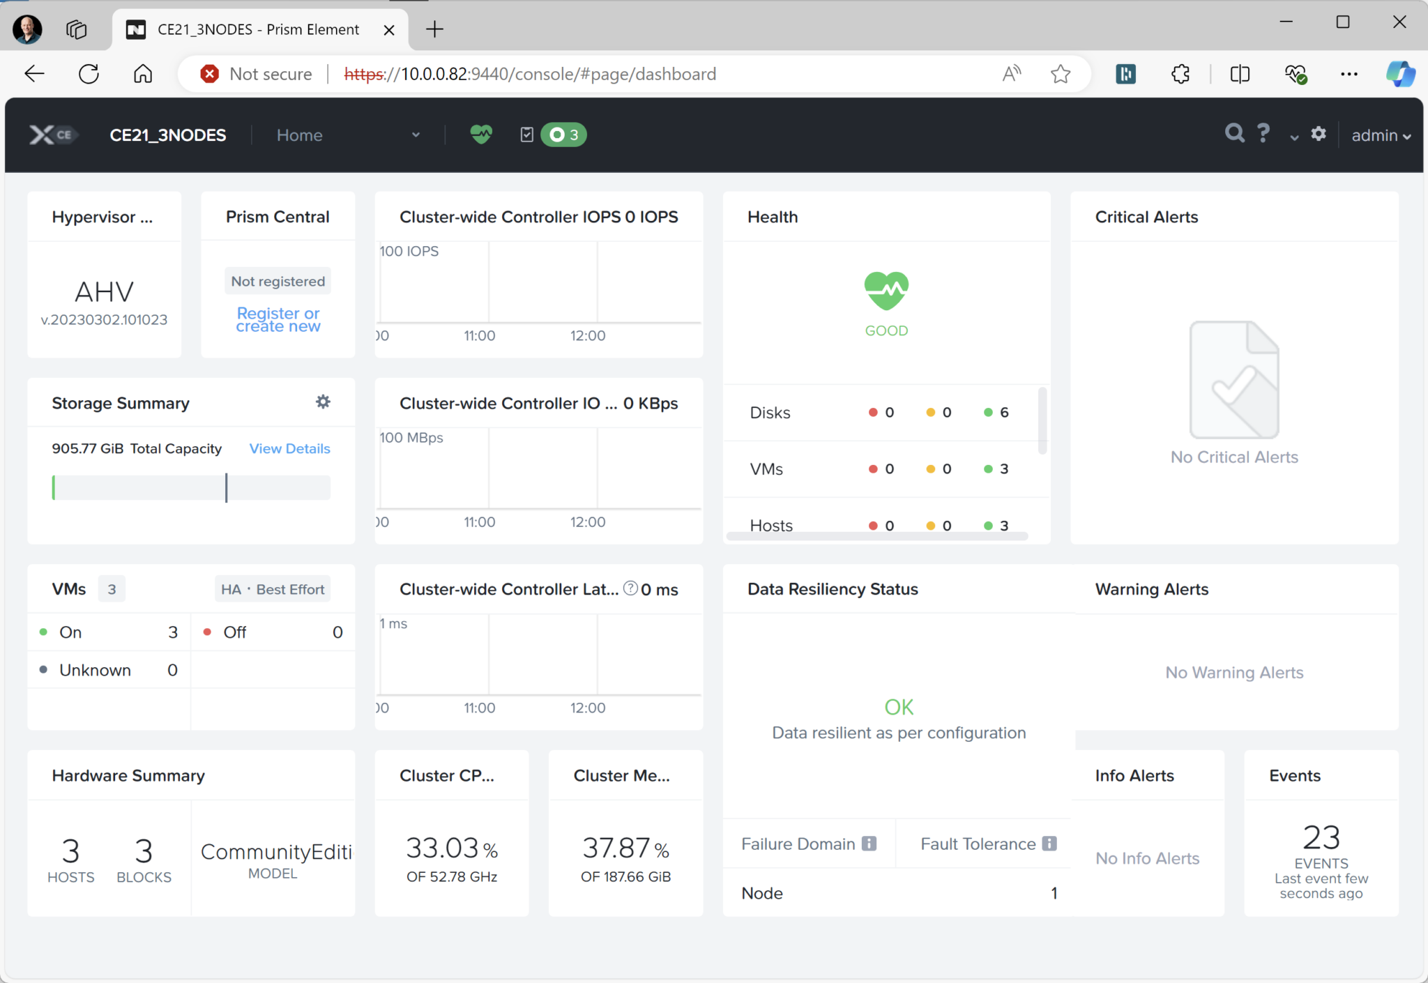Image resolution: width=1428 pixels, height=983 pixels.
Task: Open the settings gear in top navbar
Action: coord(1318,134)
